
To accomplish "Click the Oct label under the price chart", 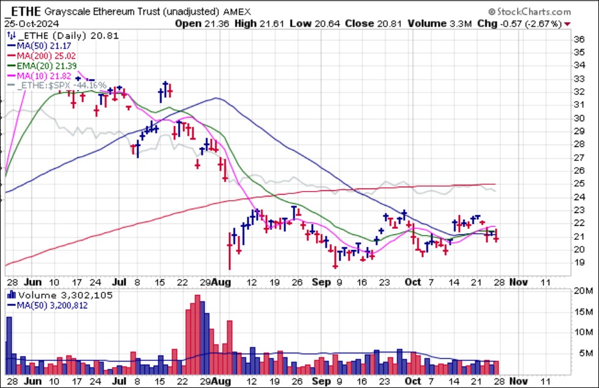I will pos(413,282).
